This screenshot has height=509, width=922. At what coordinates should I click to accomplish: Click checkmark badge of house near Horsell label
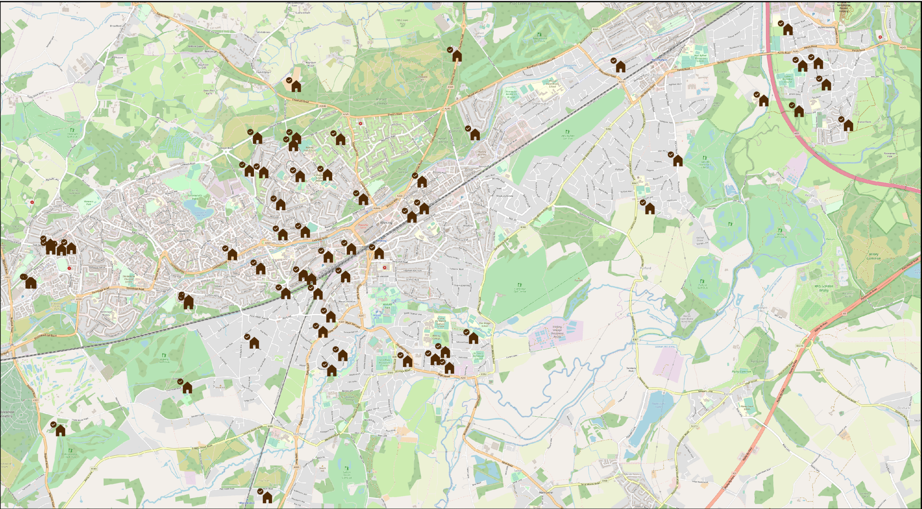[x=320, y=169]
